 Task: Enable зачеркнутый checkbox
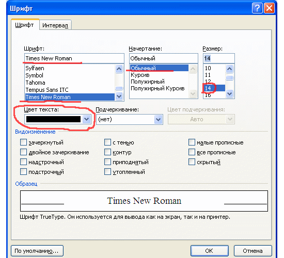(23, 142)
